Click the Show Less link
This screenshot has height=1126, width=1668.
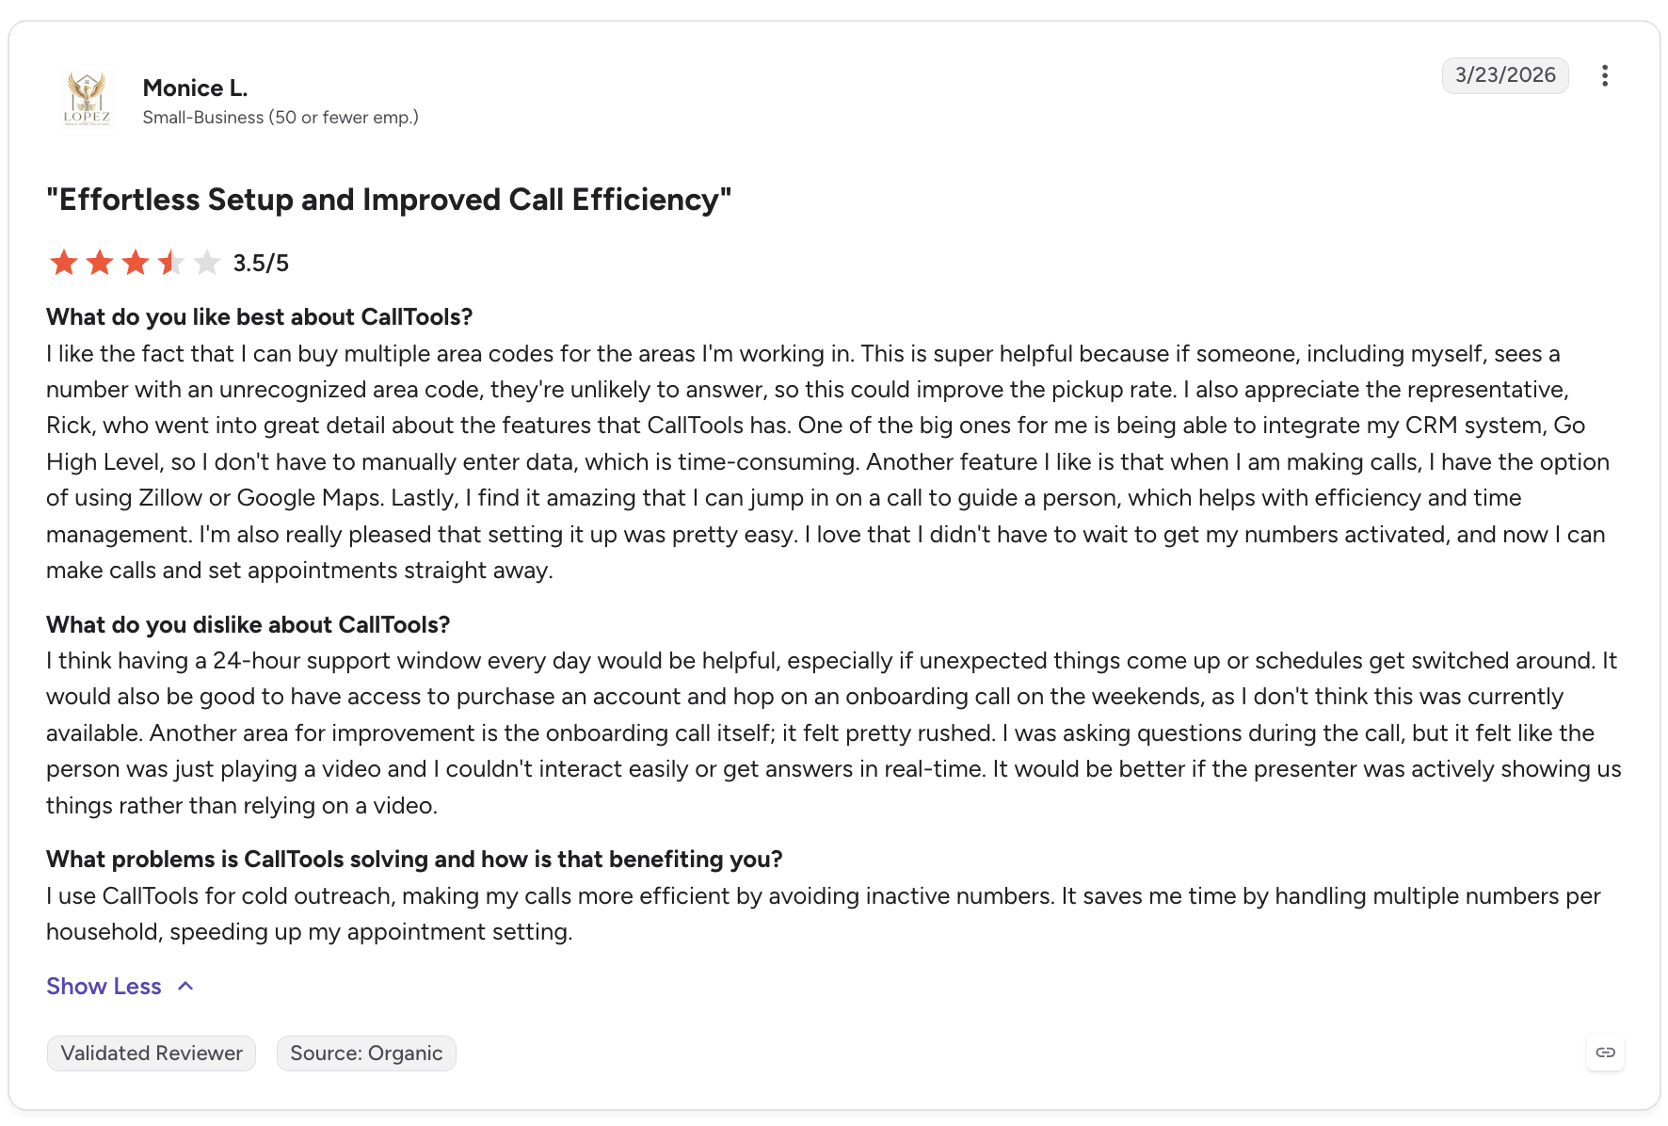pos(104,986)
